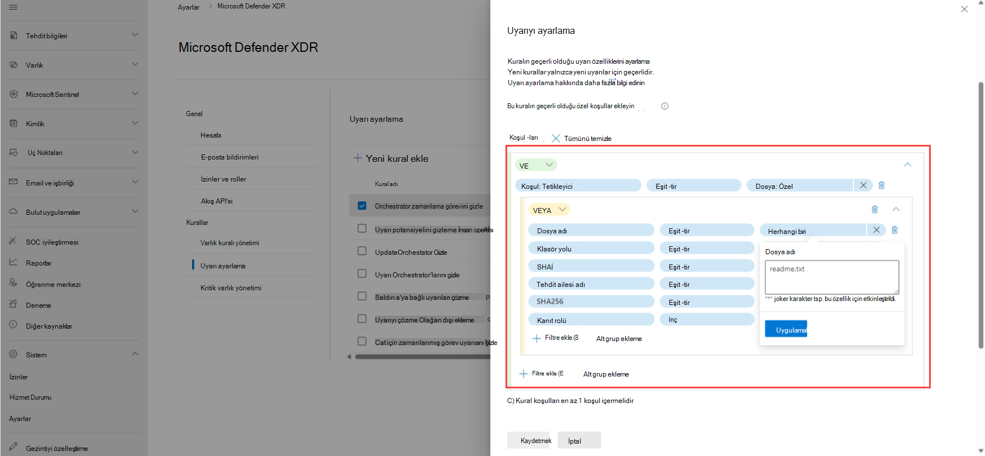Check the Uyarı potansiyelini gizleme rule
985x456 pixels.
[362, 228]
